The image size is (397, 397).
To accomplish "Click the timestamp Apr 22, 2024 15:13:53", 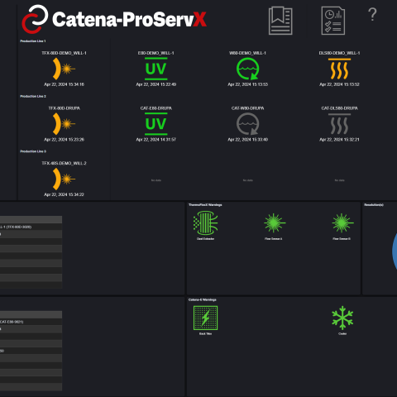I will [247, 84].
